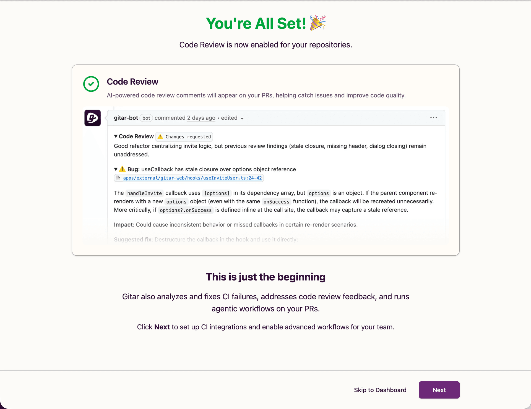Click the gitar-bot avatar icon
Viewport: 531px width, 409px height.
pyautogui.click(x=92, y=118)
